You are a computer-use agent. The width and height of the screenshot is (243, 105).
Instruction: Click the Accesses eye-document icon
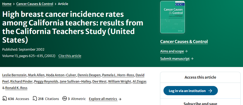(x=5, y=99)
